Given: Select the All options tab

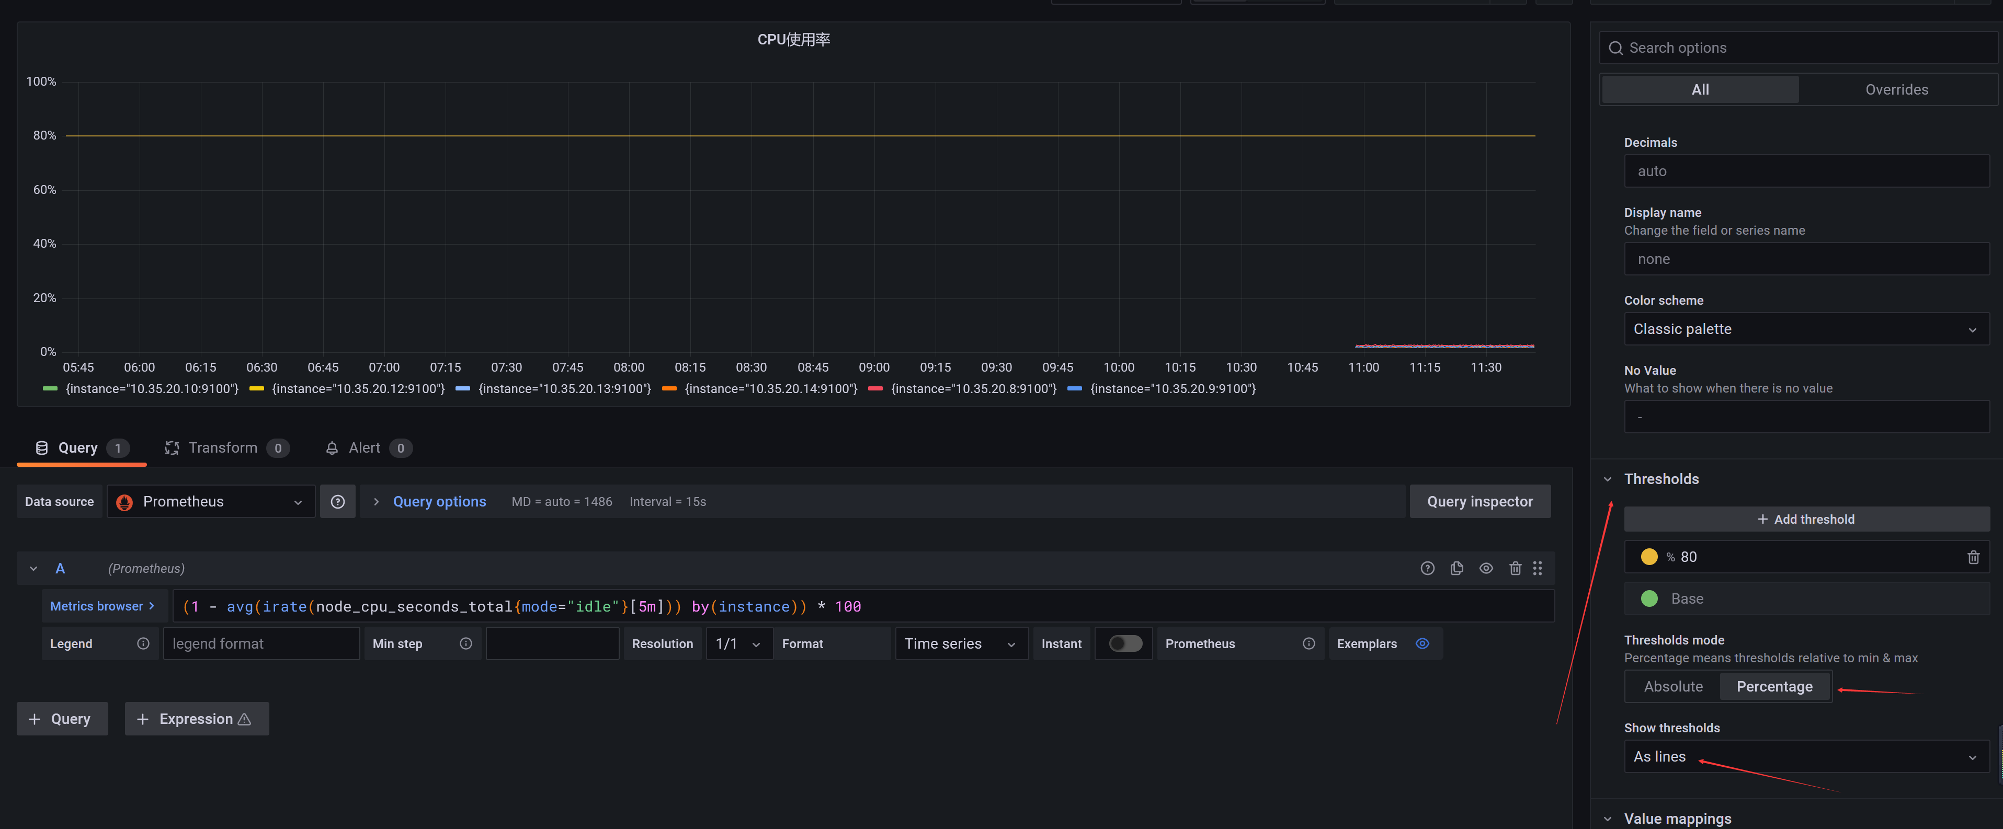Looking at the screenshot, I should click(x=1700, y=89).
